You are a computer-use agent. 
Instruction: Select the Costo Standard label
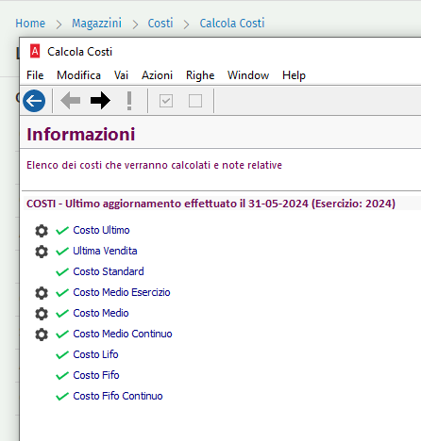click(x=109, y=271)
